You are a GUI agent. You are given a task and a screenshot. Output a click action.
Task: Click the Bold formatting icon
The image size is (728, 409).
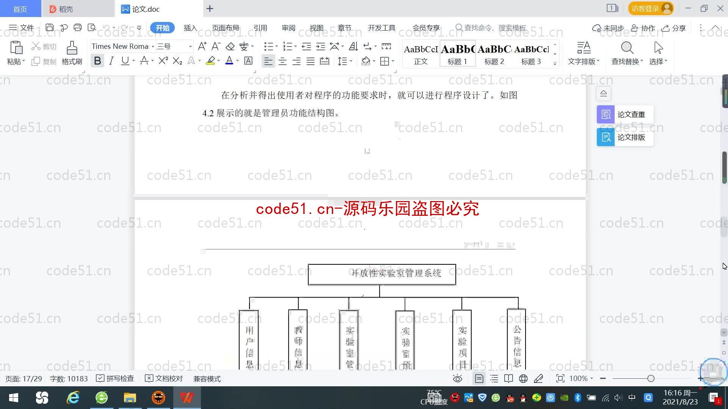coord(97,61)
